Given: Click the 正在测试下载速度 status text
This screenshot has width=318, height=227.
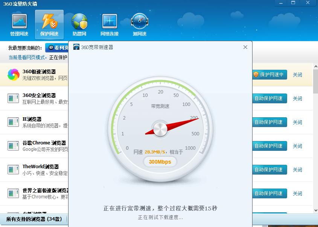Looking at the screenshot, I should (160, 218).
